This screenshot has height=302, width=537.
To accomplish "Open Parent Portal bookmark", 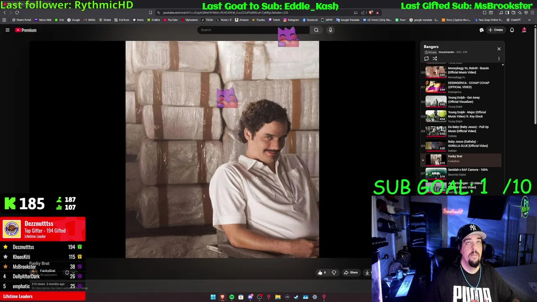I will point(22,20).
